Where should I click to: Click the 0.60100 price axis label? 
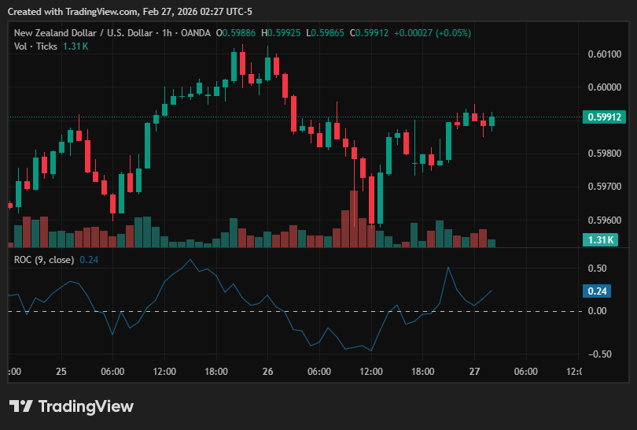tap(605, 54)
